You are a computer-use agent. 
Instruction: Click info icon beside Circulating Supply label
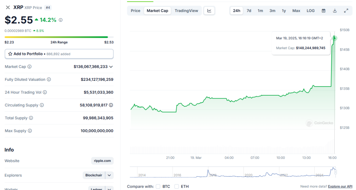pyautogui.click(x=42, y=105)
